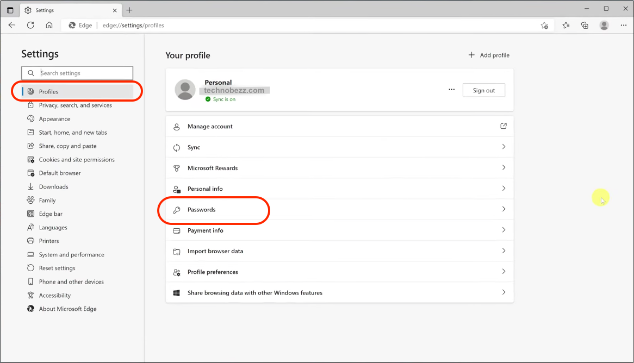Screen dimensions: 634x363
Task: Open the Collections icon in toolbar
Action: coord(585,26)
